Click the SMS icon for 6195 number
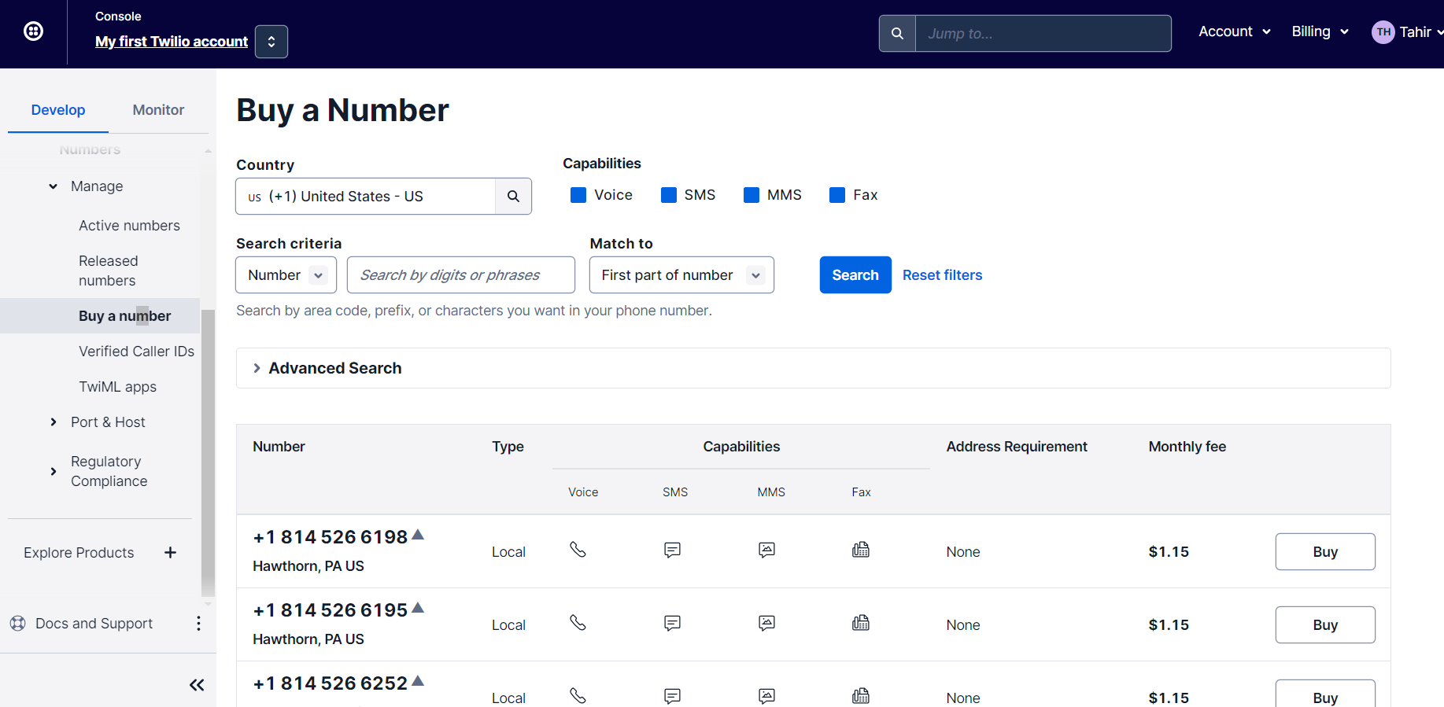Viewport: 1444px width, 707px height. pyautogui.click(x=672, y=623)
